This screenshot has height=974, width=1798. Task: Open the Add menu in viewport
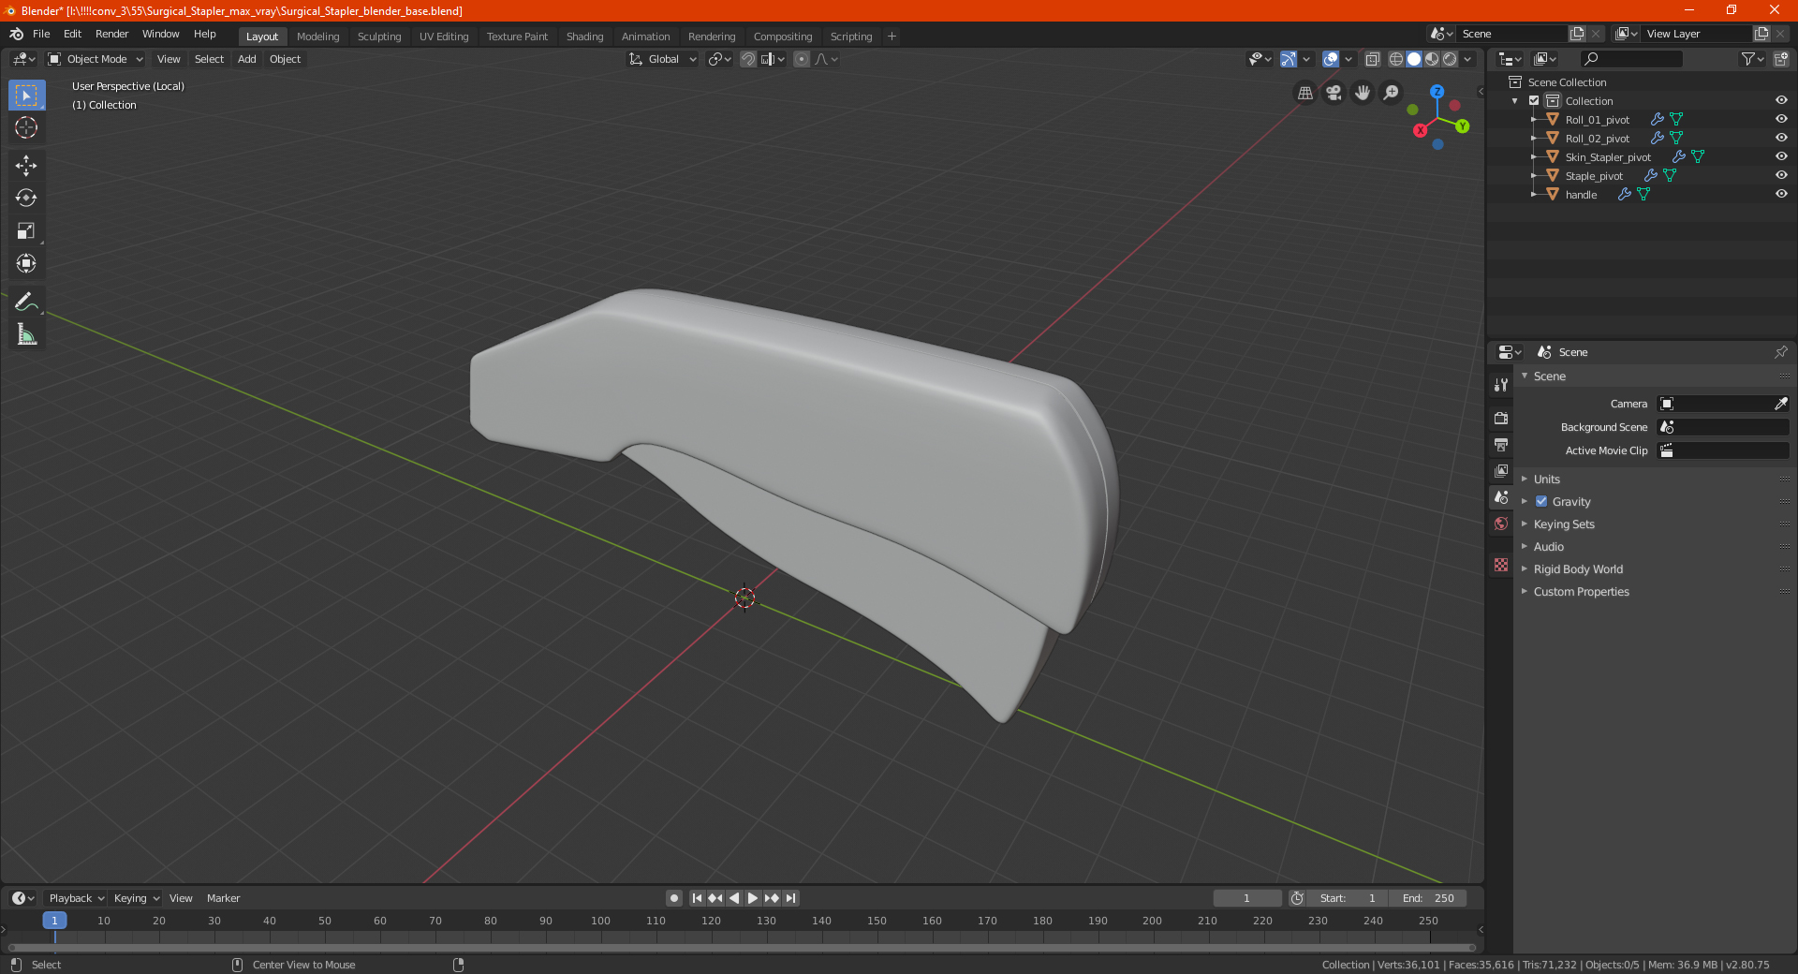click(x=246, y=59)
